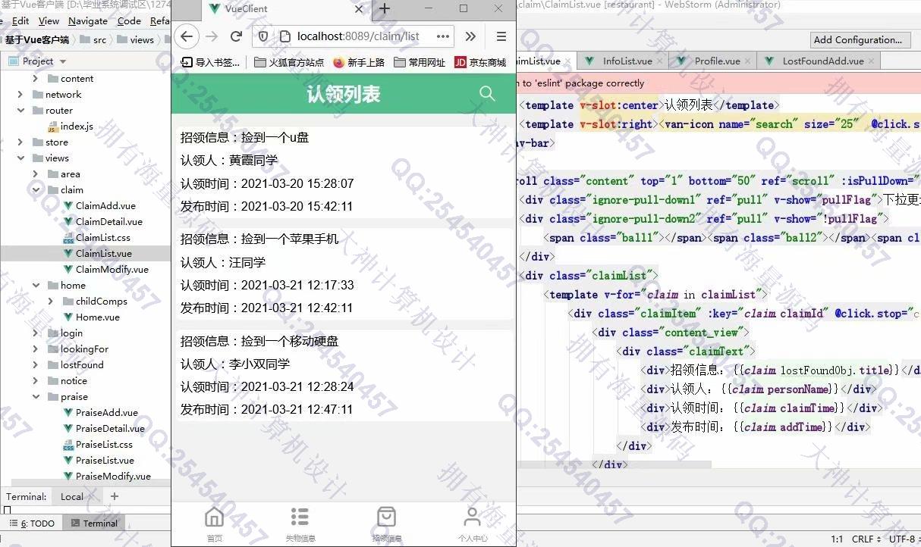
Task: Select the Local terminal session tab
Action: (x=72, y=497)
